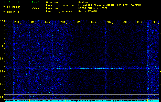The image size is (161, 102).
Task: Click meteor count value 9
Action: point(37,12)
